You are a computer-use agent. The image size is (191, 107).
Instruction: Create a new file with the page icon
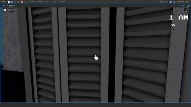pos(9,2)
